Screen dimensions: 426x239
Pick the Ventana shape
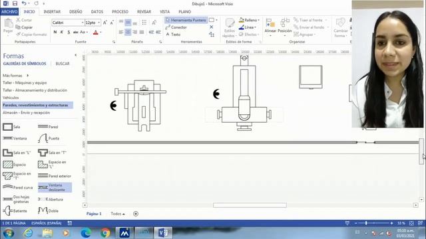(15, 138)
